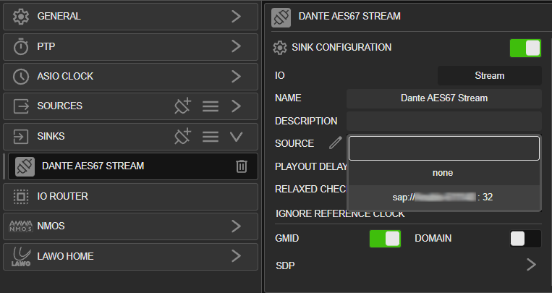Open the Sinks list menu icon
The height and width of the screenshot is (293, 552).
pyautogui.click(x=211, y=137)
